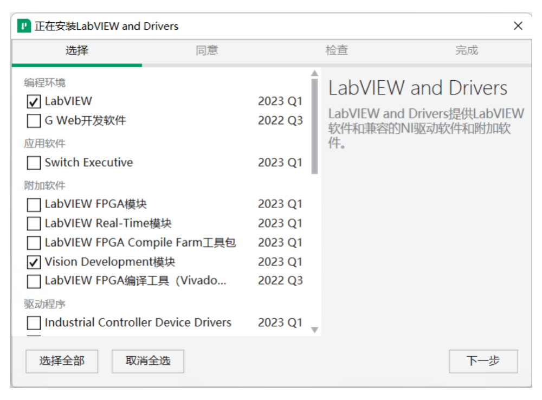Select LabVIEW FPGA Compile Farm工具包 checkbox
The height and width of the screenshot is (400, 542).
click(x=34, y=243)
